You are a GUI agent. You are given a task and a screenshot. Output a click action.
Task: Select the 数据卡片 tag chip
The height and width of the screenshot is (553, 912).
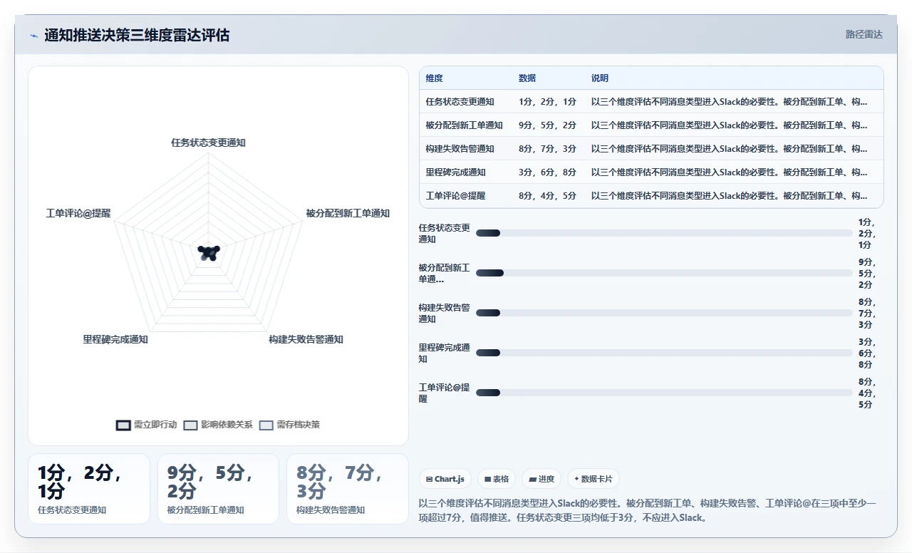(594, 479)
